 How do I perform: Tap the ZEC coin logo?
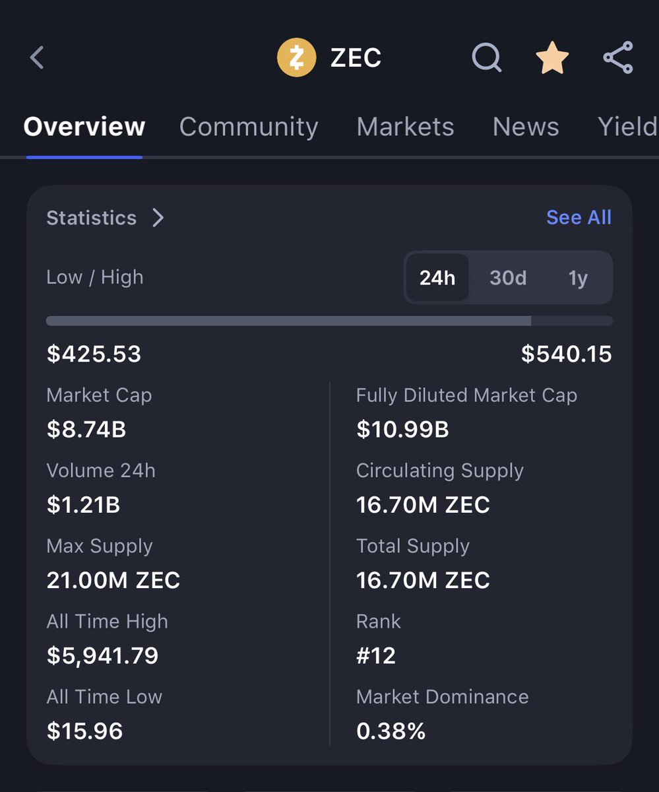(x=296, y=57)
